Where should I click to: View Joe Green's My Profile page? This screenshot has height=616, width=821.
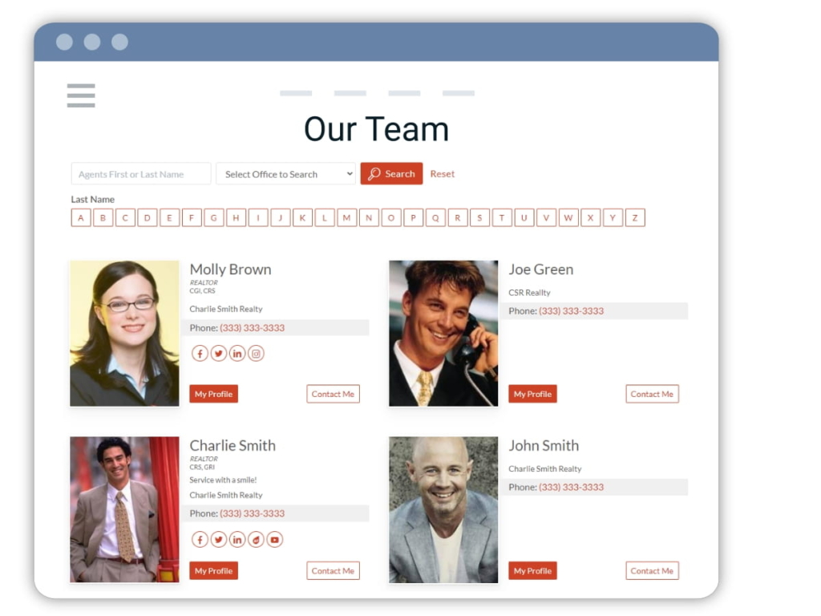point(532,394)
